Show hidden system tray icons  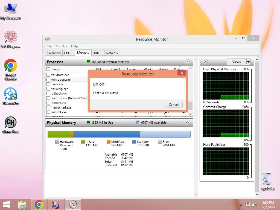241,205
